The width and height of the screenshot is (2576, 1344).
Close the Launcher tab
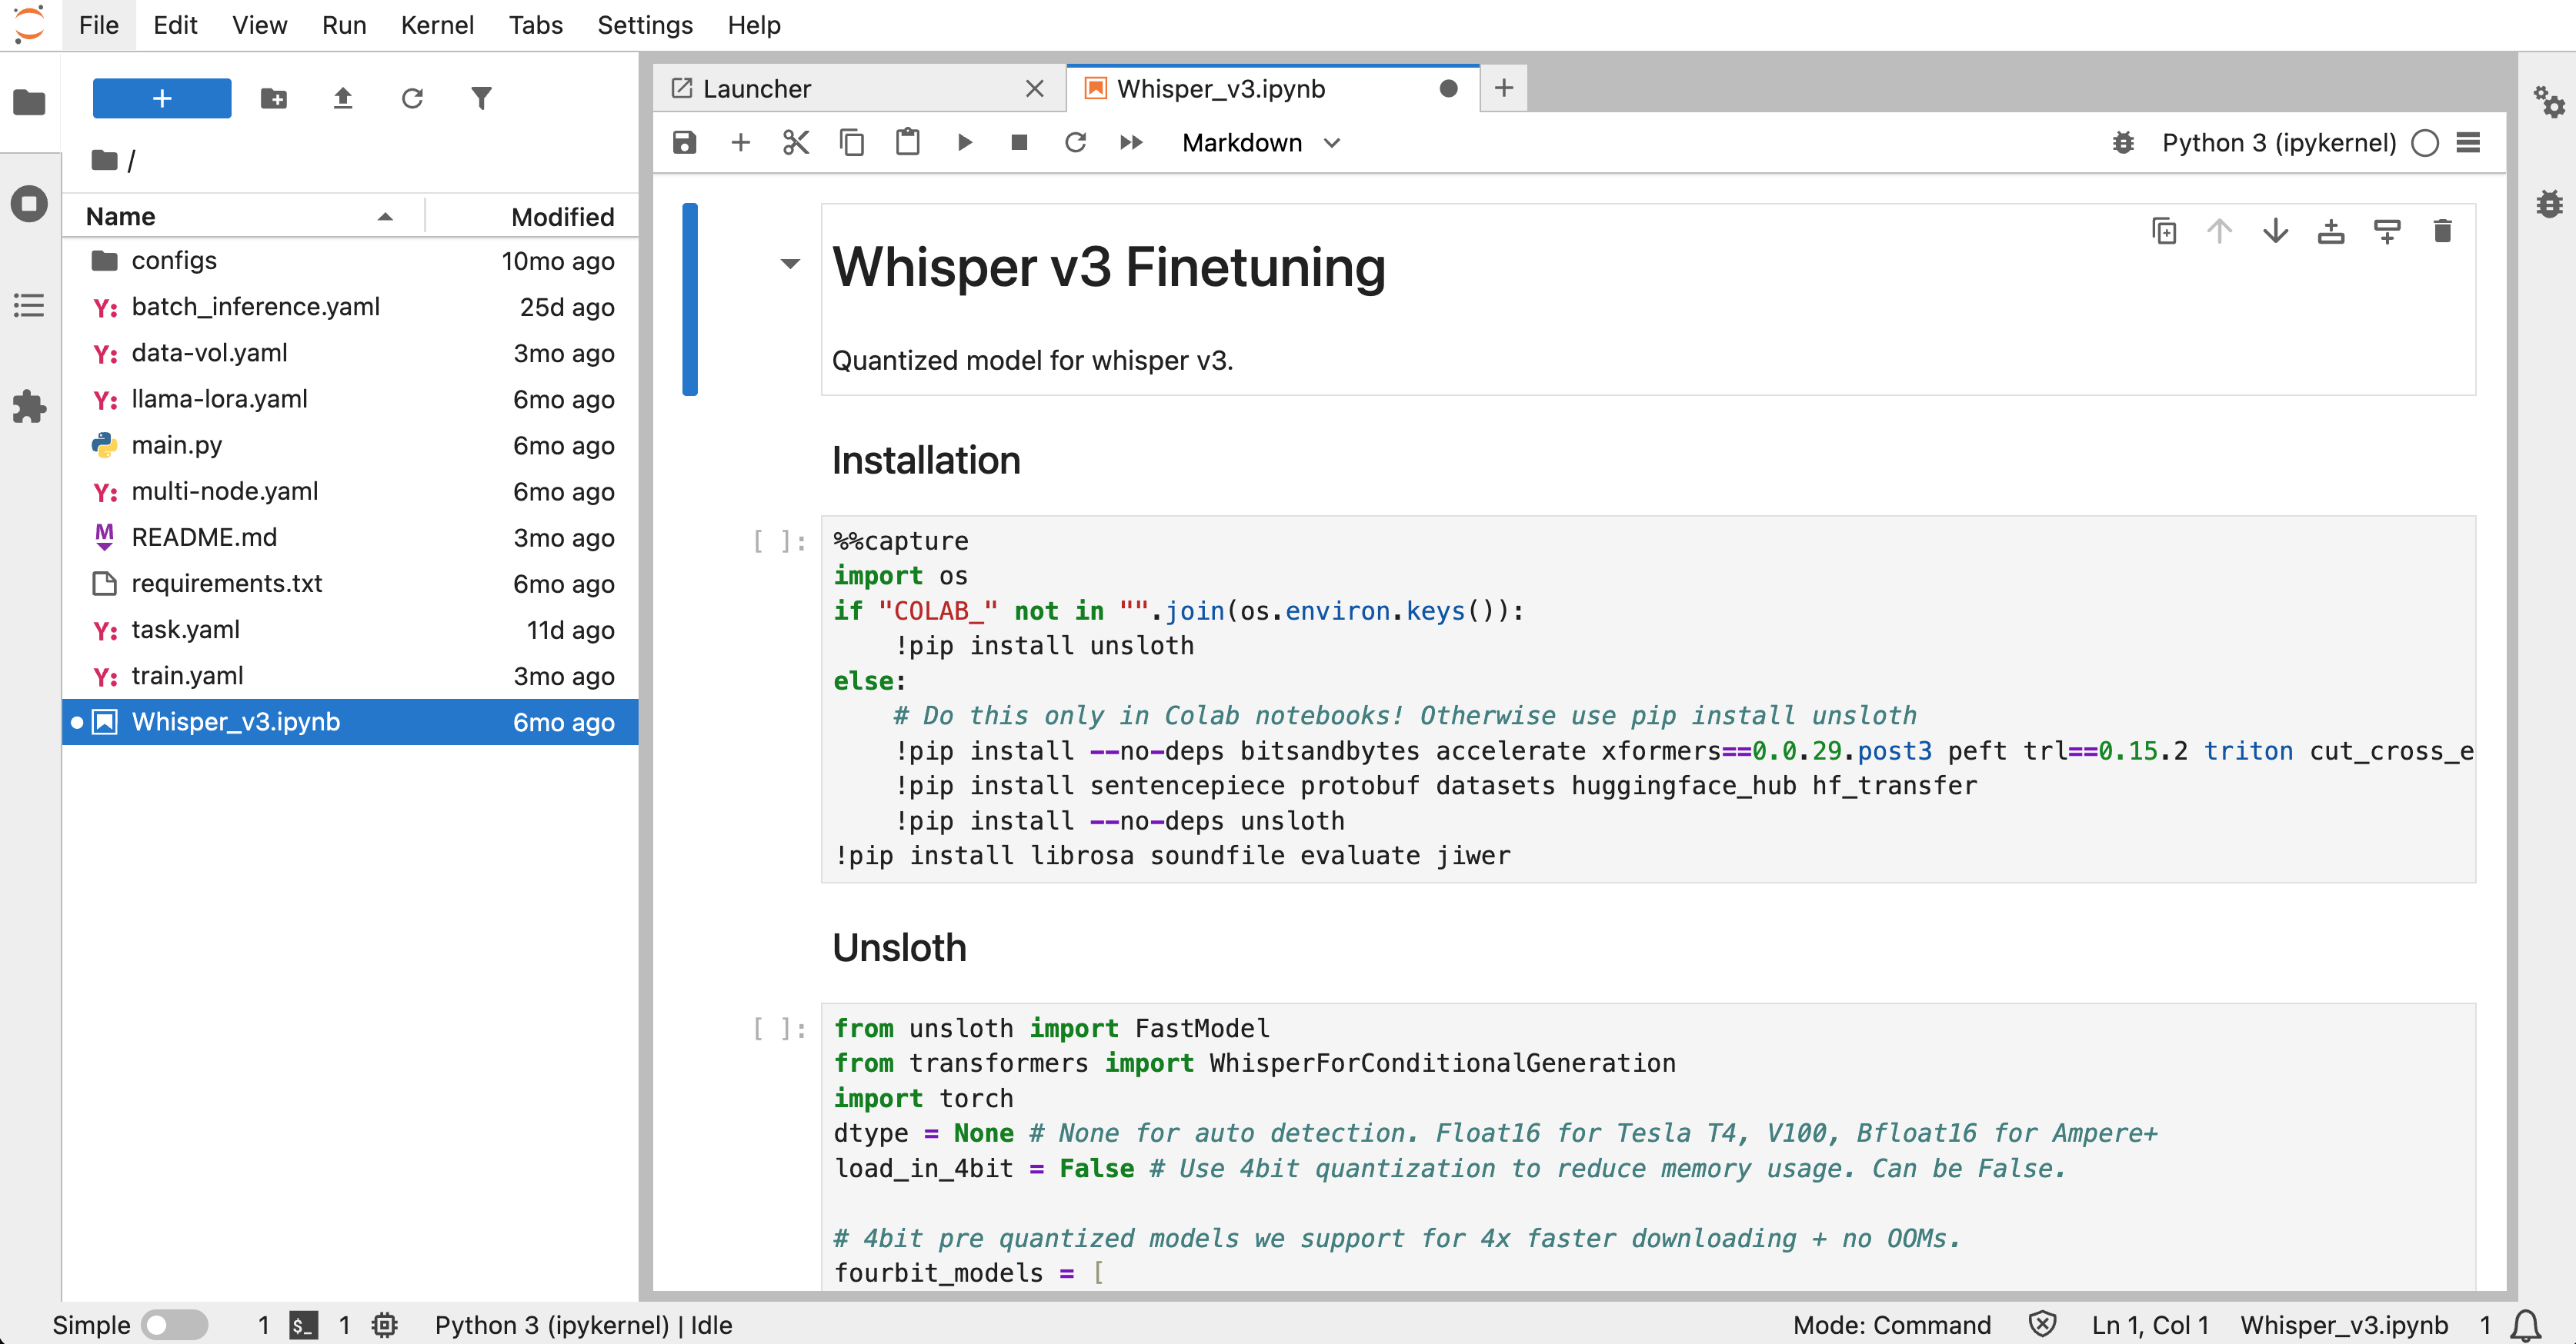(x=1035, y=89)
